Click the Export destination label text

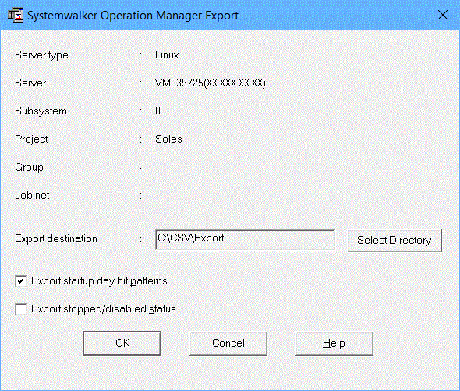click(56, 239)
